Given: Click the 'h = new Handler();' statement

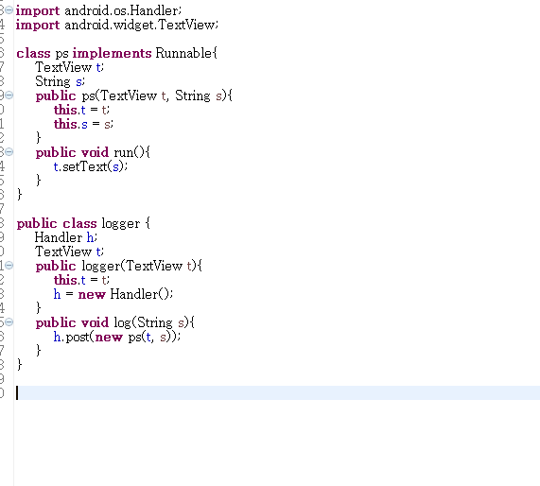Looking at the screenshot, I should [x=113, y=294].
